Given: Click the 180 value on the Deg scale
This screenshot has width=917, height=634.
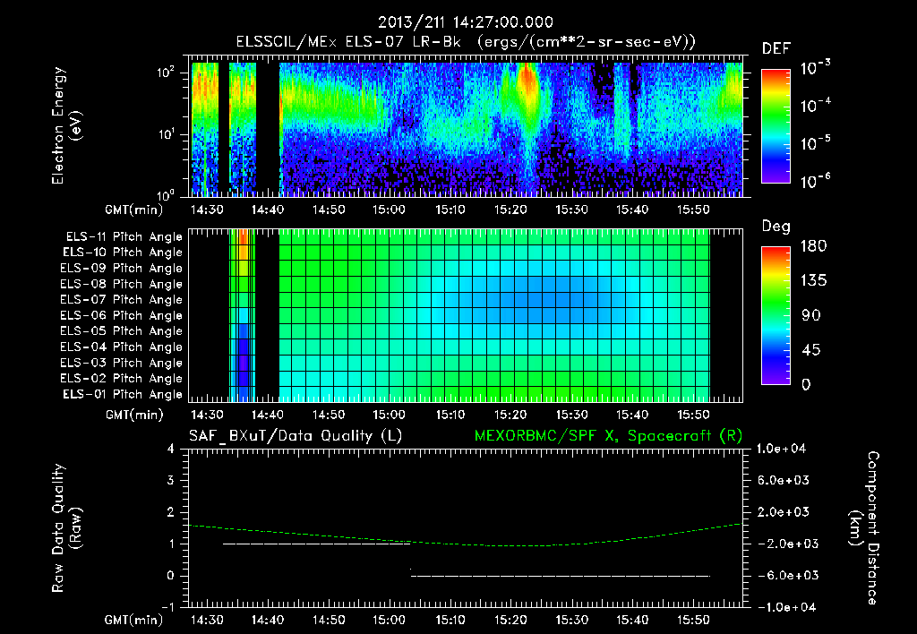Looking at the screenshot, I should pos(813,245).
